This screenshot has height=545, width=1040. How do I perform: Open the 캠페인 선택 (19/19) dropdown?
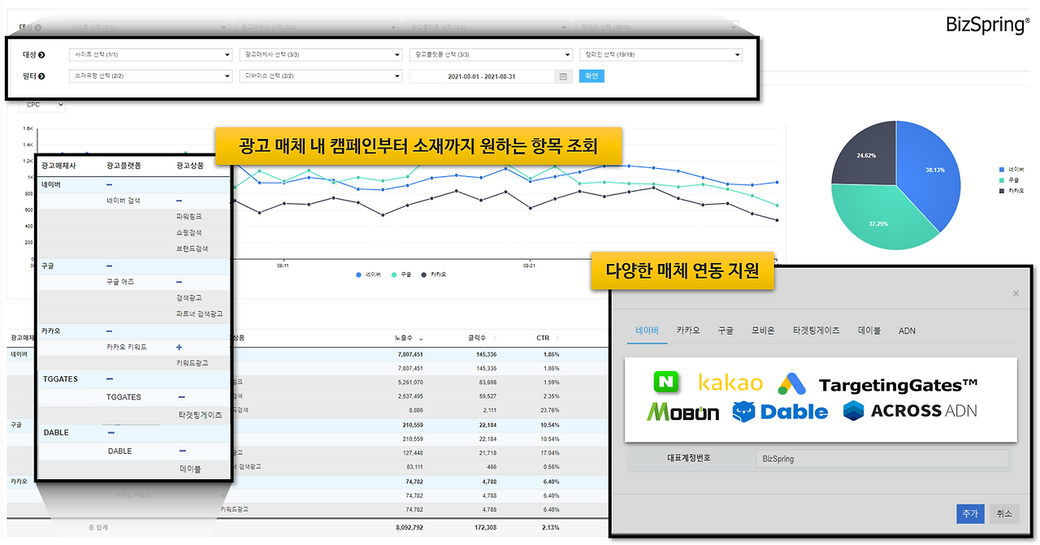(x=661, y=55)
